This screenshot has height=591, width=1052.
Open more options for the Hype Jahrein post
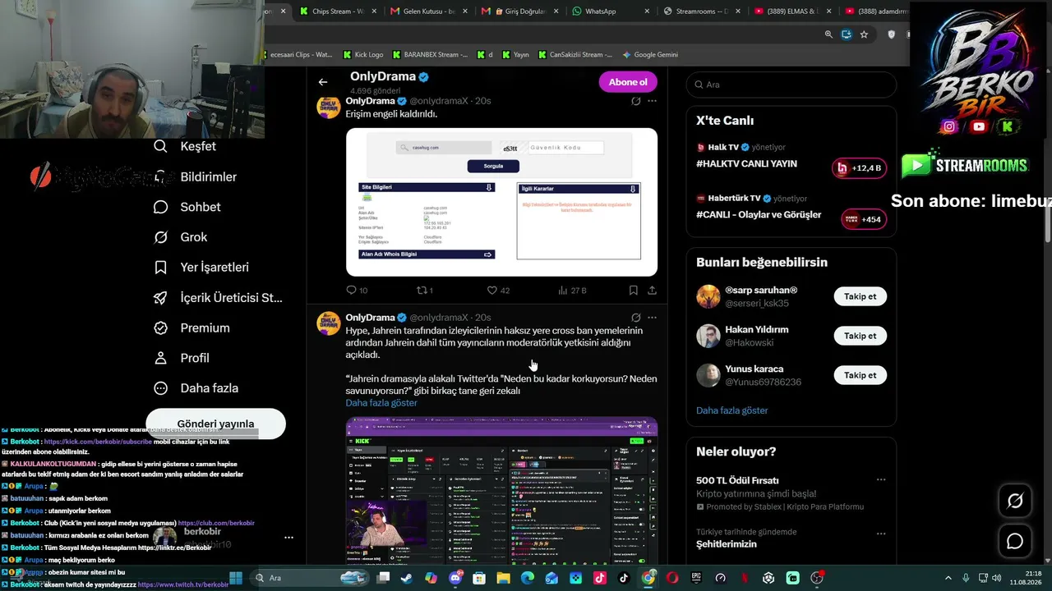pyautogui.click(x=652, y=318)
